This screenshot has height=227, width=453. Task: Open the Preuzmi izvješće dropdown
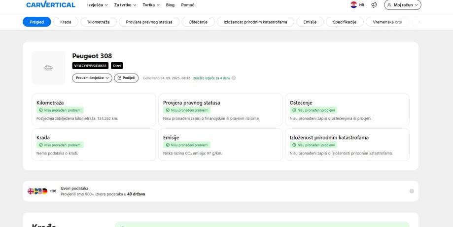click(x=92, y=78)
